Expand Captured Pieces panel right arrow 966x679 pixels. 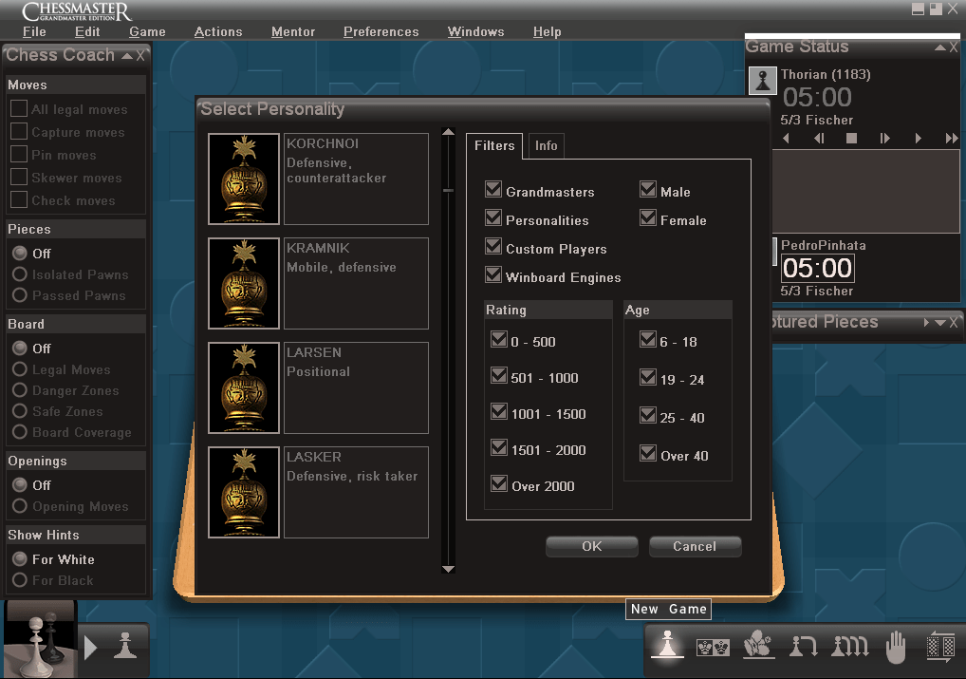point(926,323)
